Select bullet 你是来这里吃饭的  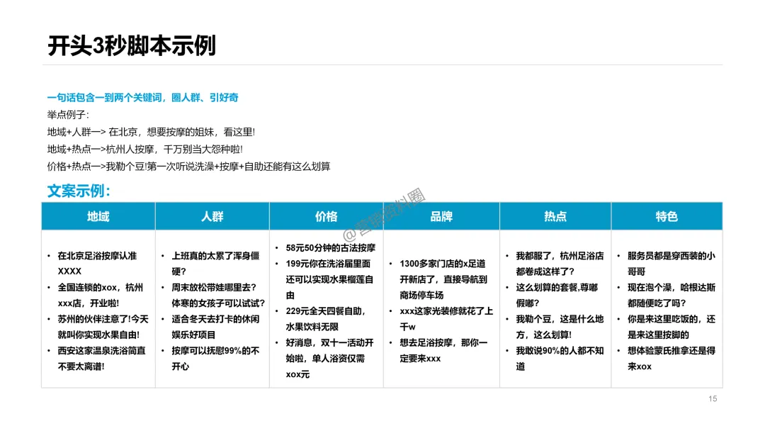point(671,327)
